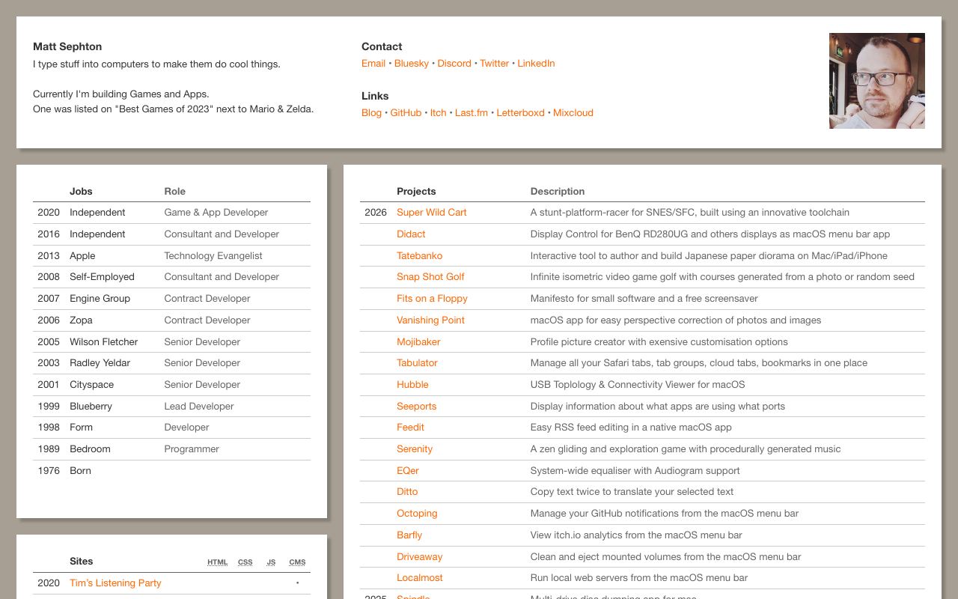The height and width of the screenshot is (599, 958).
Task: Select the Technology Evangelist role text
Action: 213,256
